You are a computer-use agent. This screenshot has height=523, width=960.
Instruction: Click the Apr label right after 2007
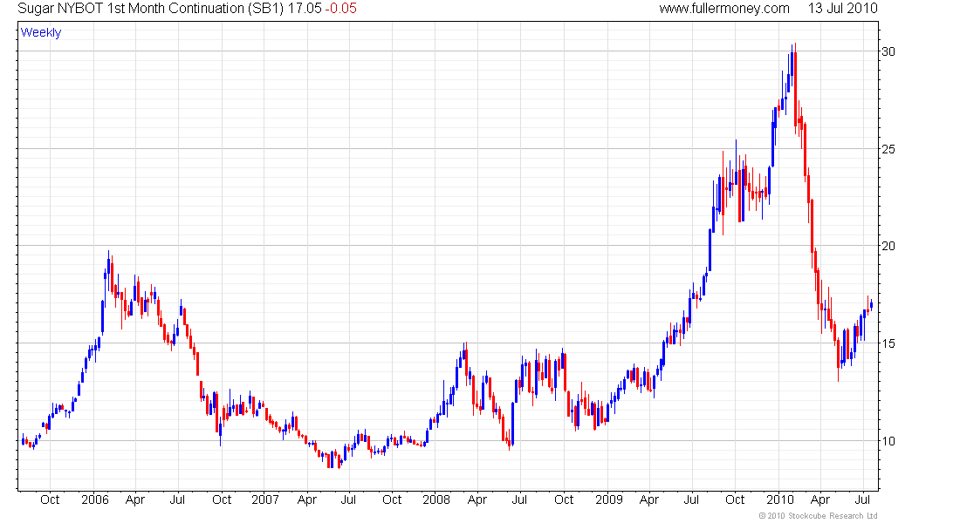[x=306, y=499]
